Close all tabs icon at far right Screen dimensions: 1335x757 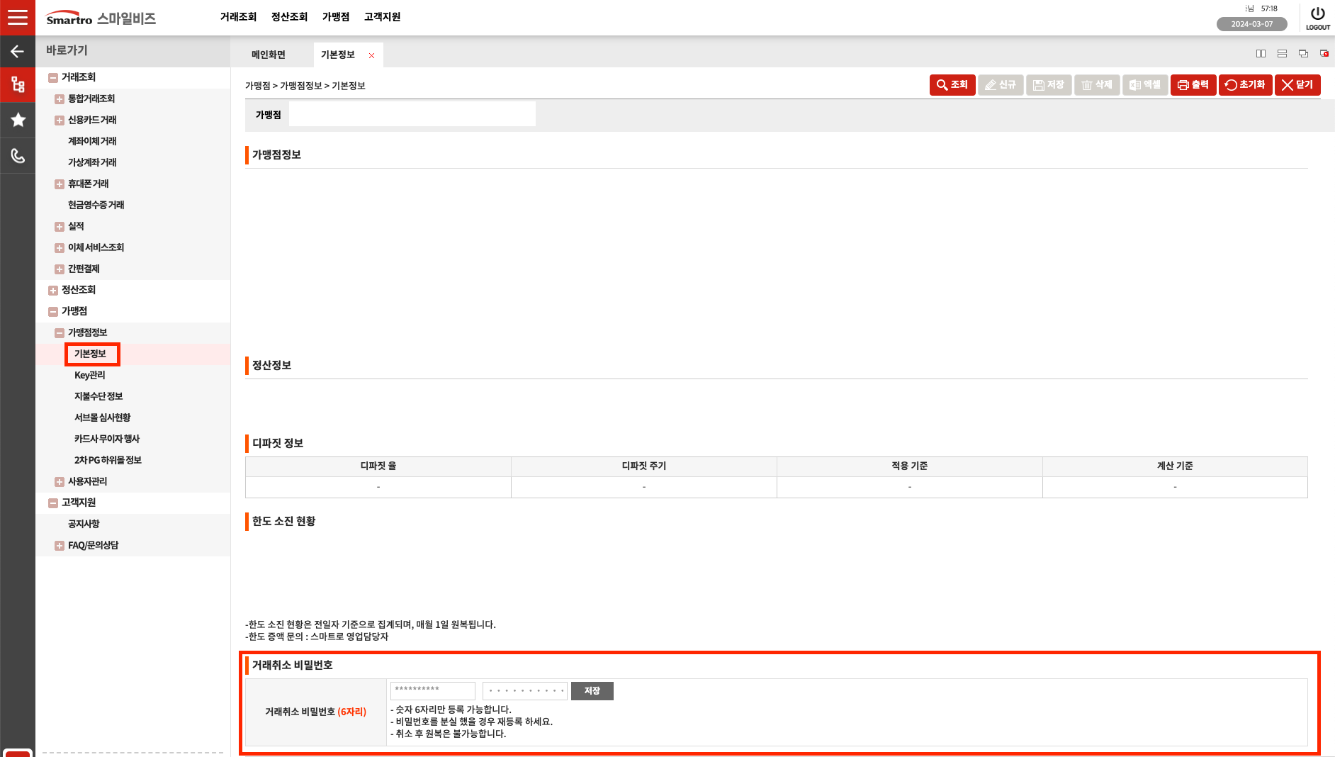[x=1324, y=54]
